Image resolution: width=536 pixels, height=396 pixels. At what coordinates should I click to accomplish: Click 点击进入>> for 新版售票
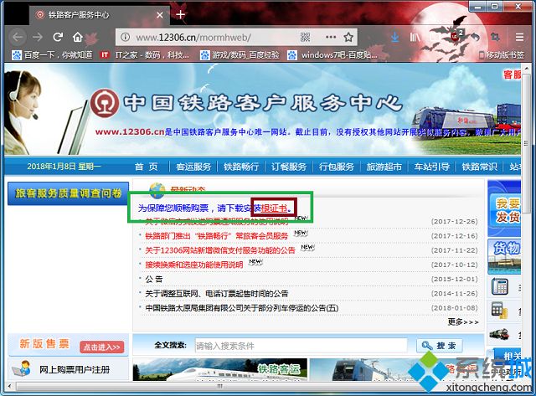[x=102, y=347]
